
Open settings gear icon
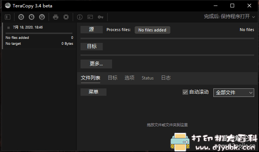point(66,17)
